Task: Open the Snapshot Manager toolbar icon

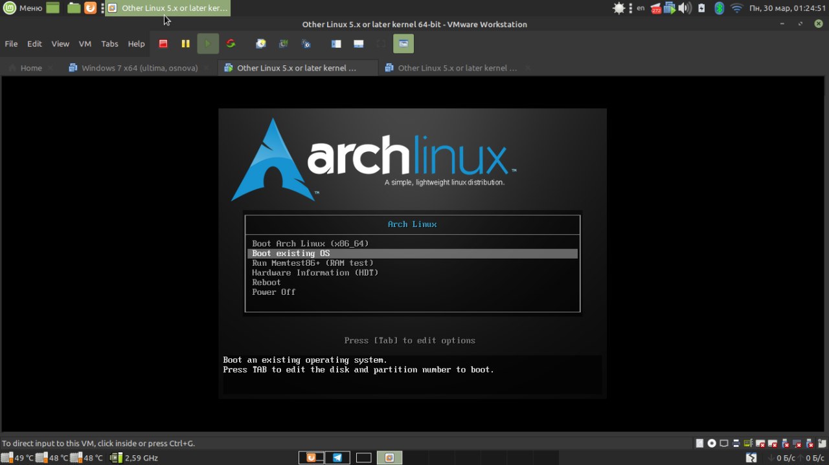Action: 306,44
